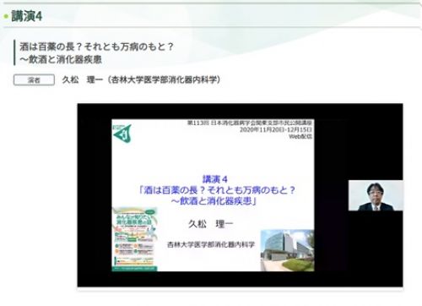Screen dimensions: 422x306
Task: Select the speaker webcam thumbnail
Action: [376, 195]
